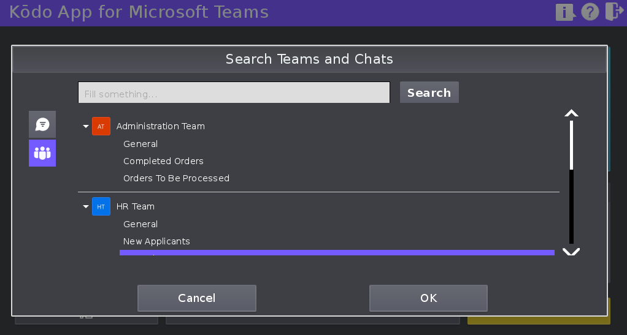
Task: Confirm selection with OK
Action: pos(428,298)
